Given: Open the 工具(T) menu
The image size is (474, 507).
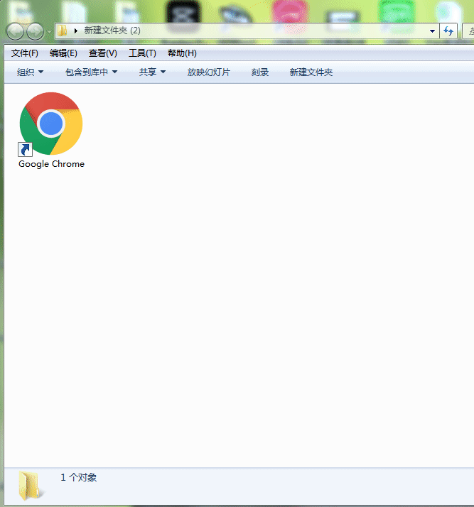Looking at the screenshot, I should (x=142, y=53).
